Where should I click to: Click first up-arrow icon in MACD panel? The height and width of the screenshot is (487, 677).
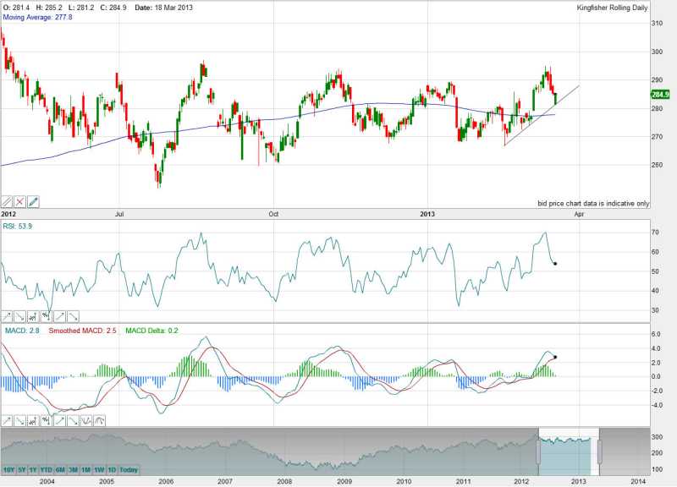click(x=7, y=420)
